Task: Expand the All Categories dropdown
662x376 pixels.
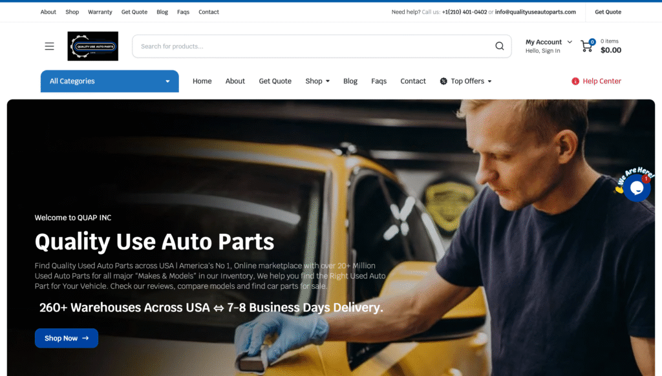Action: coord(110,81)
